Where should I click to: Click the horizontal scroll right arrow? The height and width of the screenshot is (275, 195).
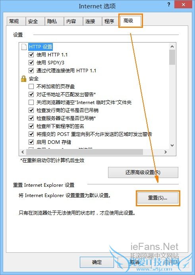click(166, 152)
